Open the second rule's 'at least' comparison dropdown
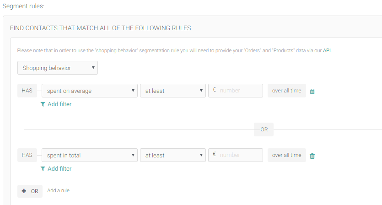Screen dimensions: 382x205 [173, 155]
